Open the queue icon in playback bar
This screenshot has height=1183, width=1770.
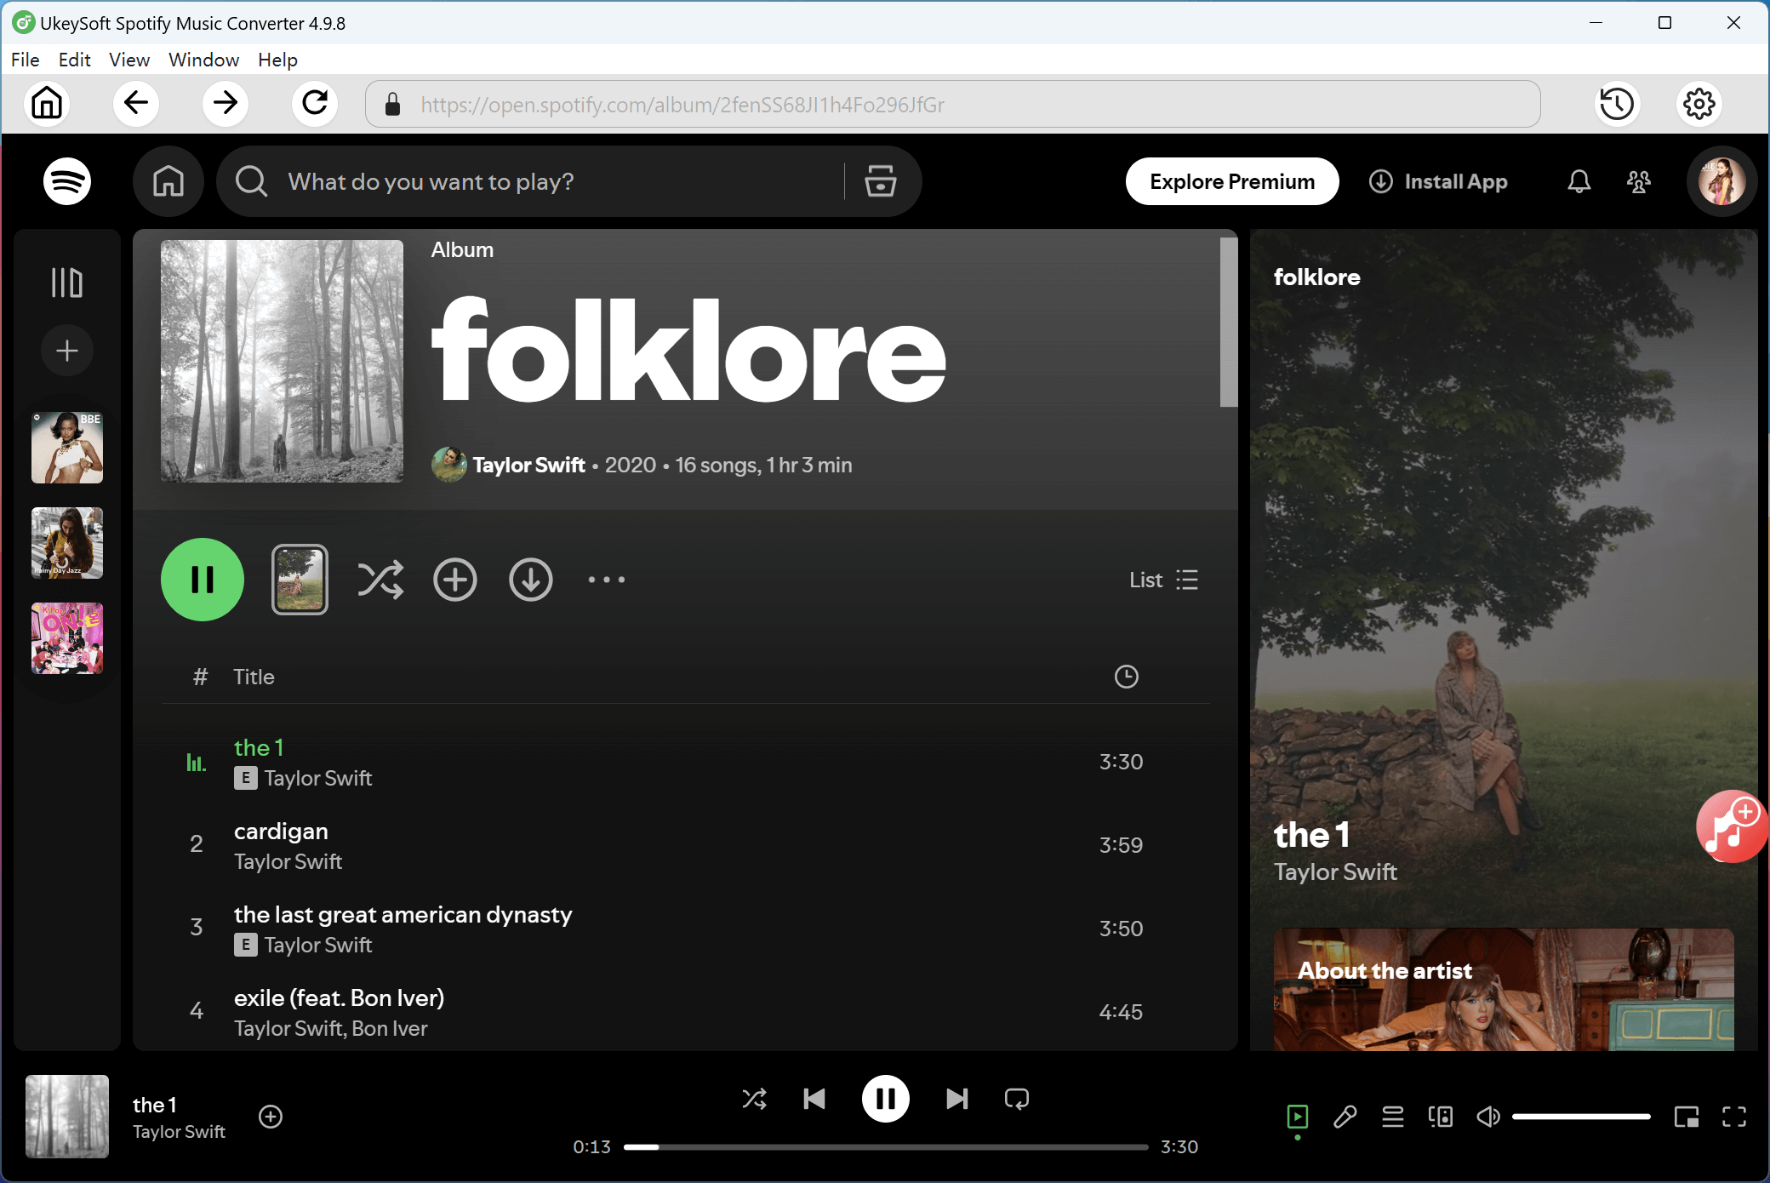click(1392, 1116)
